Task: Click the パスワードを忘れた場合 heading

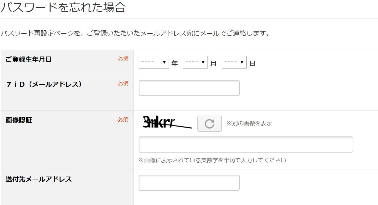Action: [x=63, y=8]
